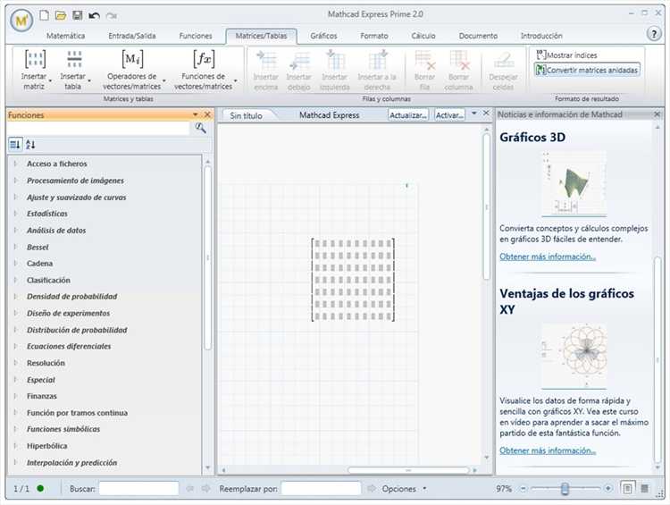Close the Funciones panel
Viewport: 670px width, 505px height.
click(207, 114)
